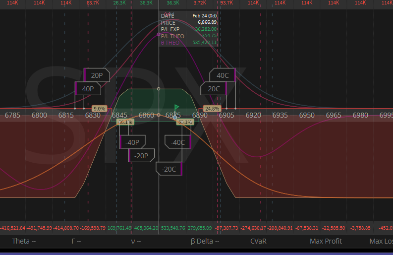Click the 535,422.11 θ THEO value
The height and width of the screenshot is (255, 393).
coord(204,43)
